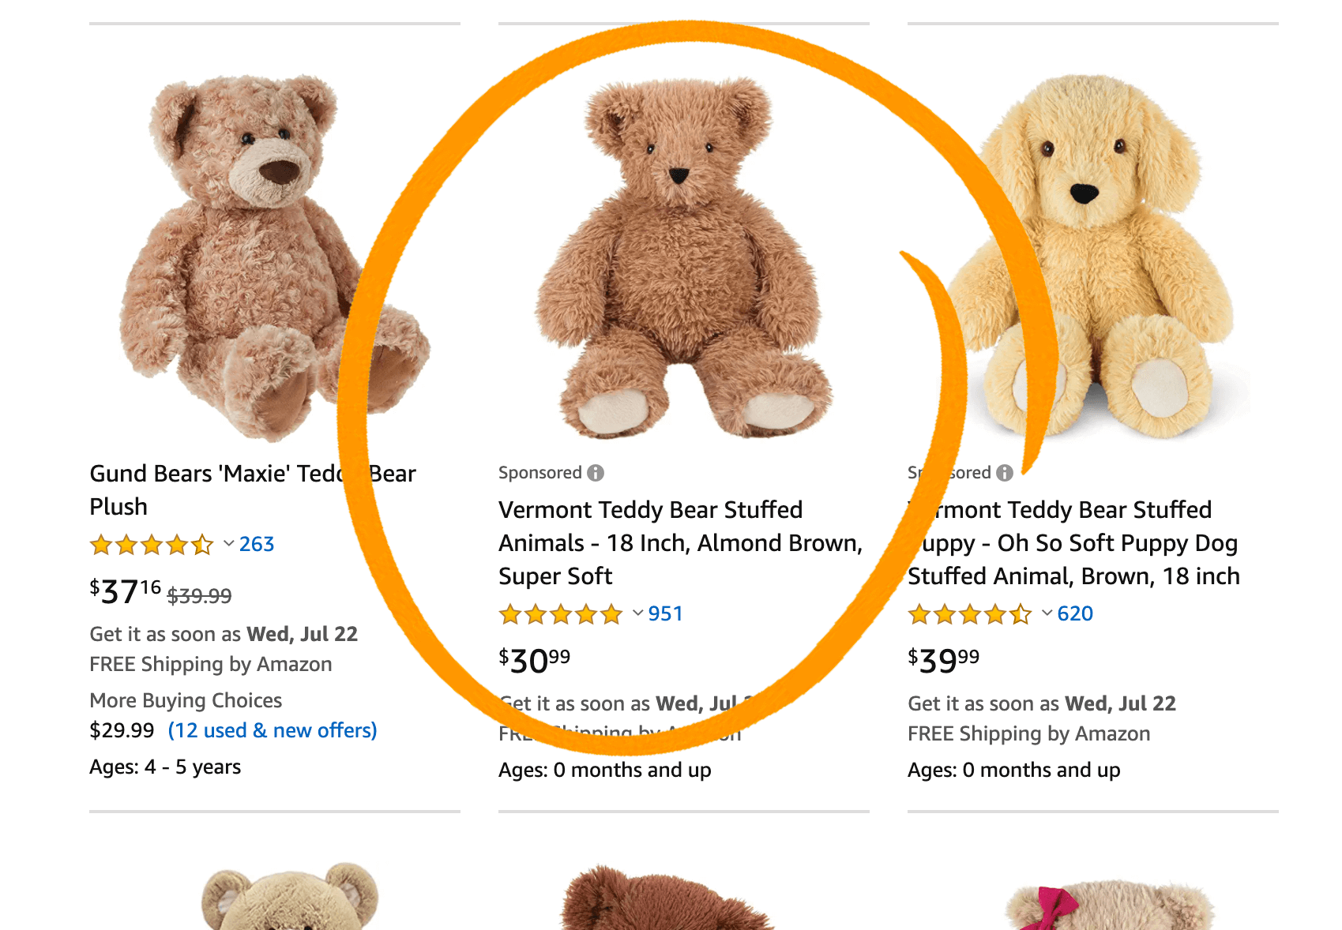Viewport: 1342px width, 930px height.
Task: Expand rating breakdown chevron beside 951 reviews
Action: click(x=637, y=613)
